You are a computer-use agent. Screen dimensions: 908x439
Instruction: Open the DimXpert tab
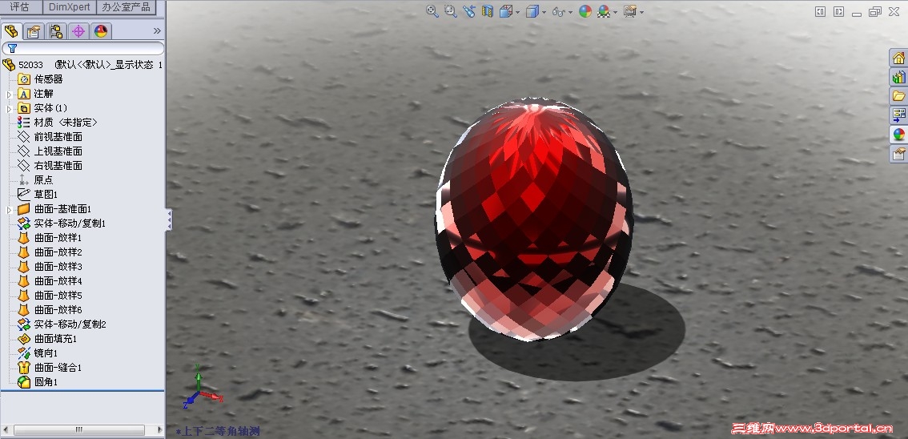click(x=68, y=7)
